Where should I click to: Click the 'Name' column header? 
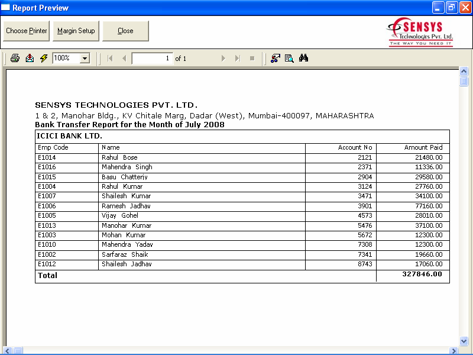[x=111, y=147]
